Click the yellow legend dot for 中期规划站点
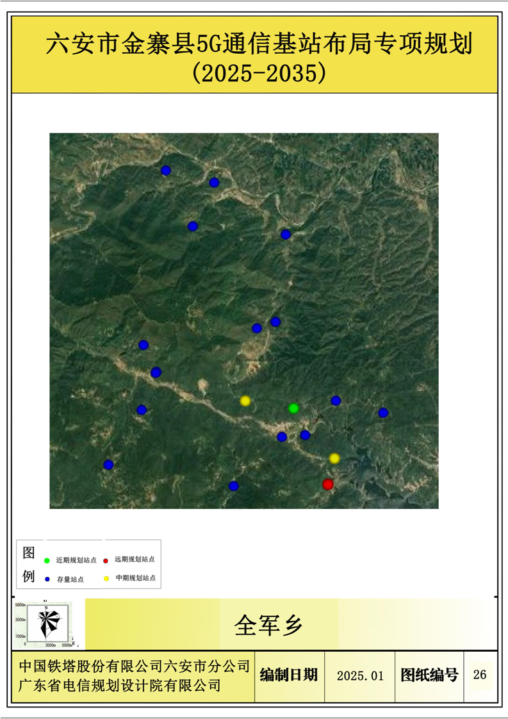Screen dimensions: 508x719 click(106, 579)
